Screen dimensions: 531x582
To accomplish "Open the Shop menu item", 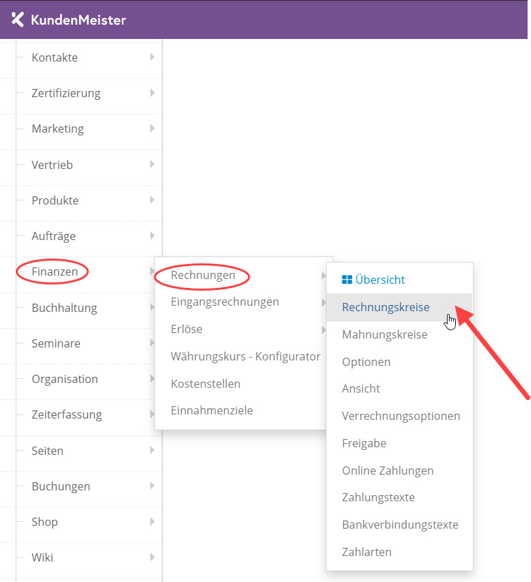I will 44,522.
